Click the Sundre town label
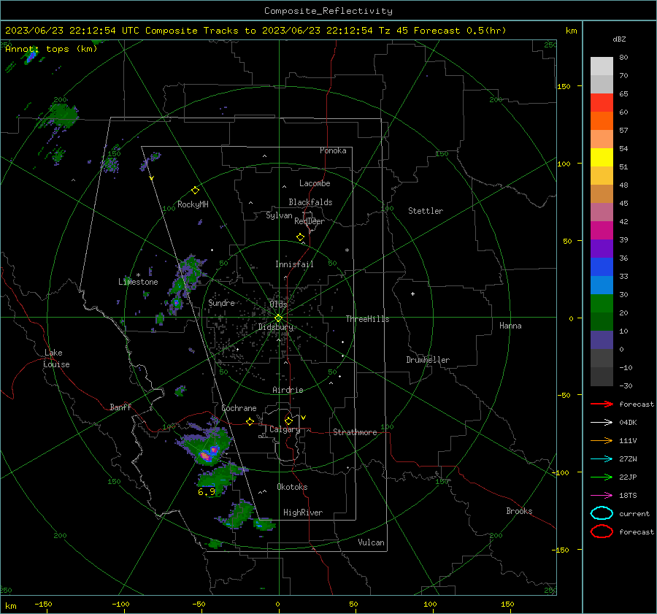 pos(221,303)
